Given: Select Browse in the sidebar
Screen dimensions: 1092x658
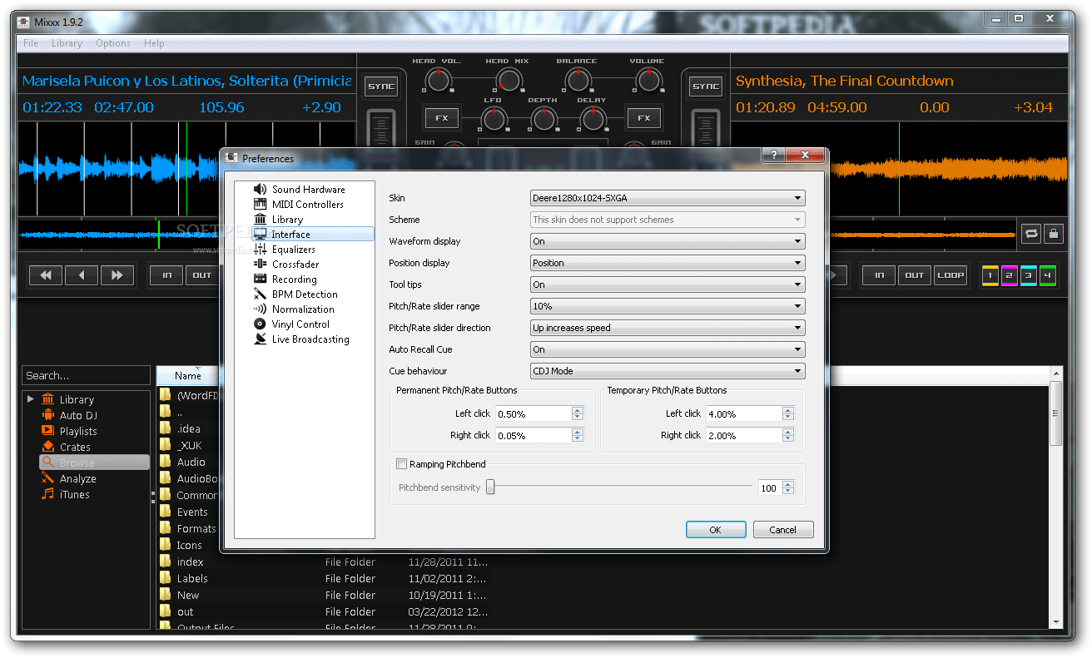Looking at the screenshot, I should pyautogui.click(x=94, y=463).
